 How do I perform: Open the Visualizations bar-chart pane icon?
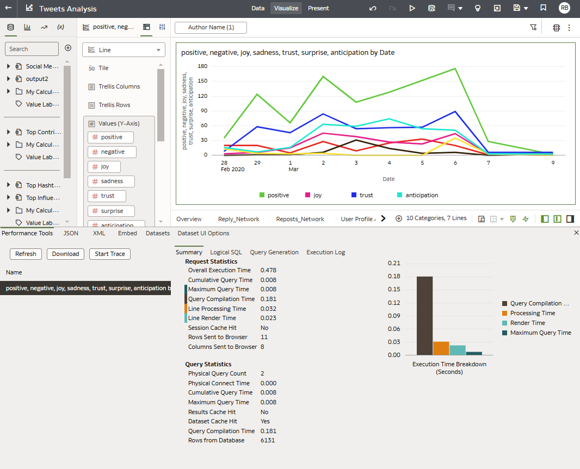click(x=27, y=27)
